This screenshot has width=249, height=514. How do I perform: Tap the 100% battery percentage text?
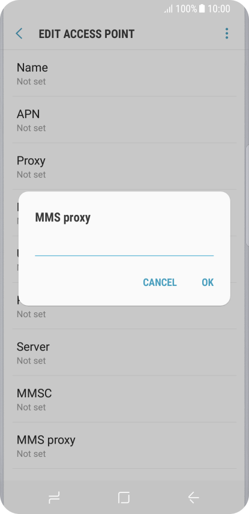pyautogui.click(x=186, y=8)
